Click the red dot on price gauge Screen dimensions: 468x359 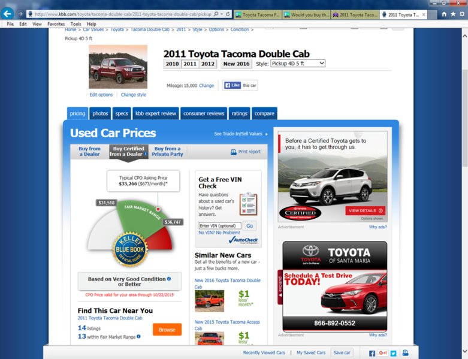158,209
